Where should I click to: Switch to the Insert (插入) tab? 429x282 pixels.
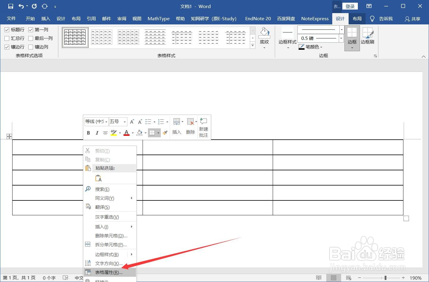(46, 18)
